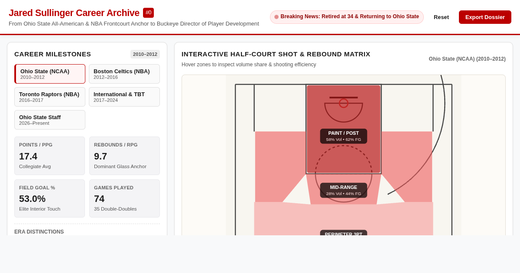The height and width of the screenshot is (273, 520).
Task: Click the Dominant Glass Anchor note
Action: [120, 166]
